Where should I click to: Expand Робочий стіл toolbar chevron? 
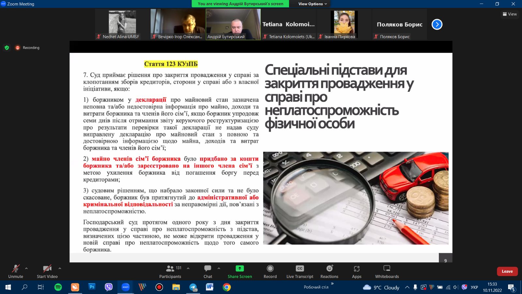tap(332, 284)
